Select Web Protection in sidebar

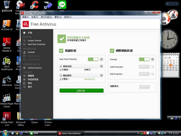34,56
